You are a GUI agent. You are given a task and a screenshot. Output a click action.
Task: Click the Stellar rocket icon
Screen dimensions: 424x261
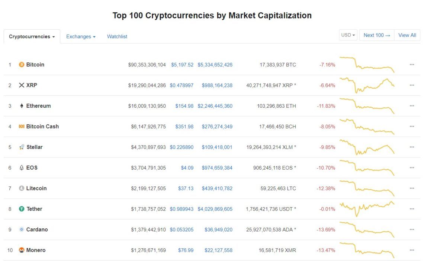pyautogui.click(x=22, y=147)
